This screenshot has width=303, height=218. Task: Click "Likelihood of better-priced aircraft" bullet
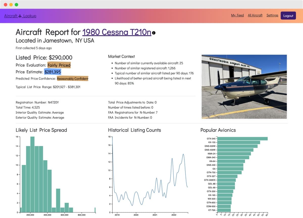pos(153,81)
